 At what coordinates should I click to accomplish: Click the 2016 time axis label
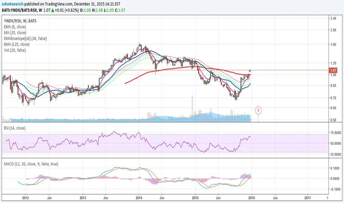pyautogui.click(x=251, y=198)
